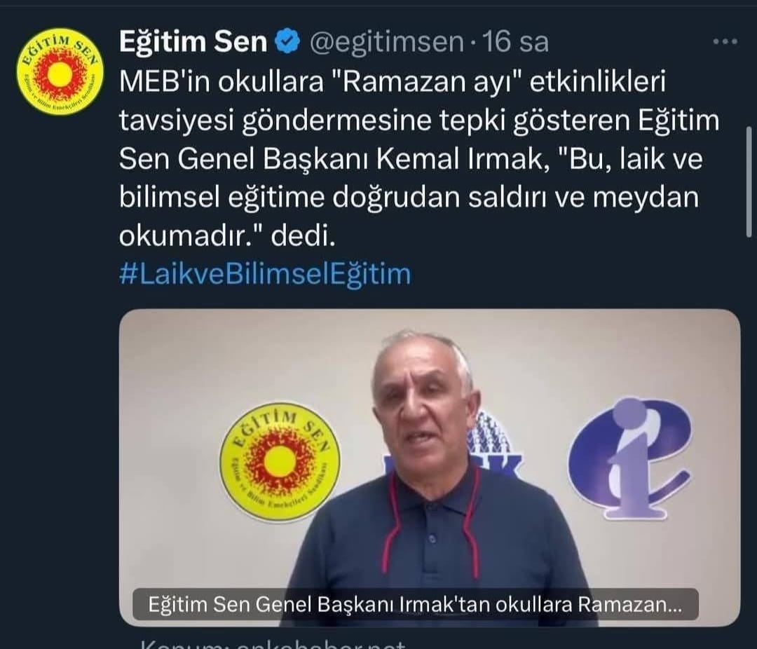Open the #LaikveBilimselEğitim hashtag

tap(265, 274)
